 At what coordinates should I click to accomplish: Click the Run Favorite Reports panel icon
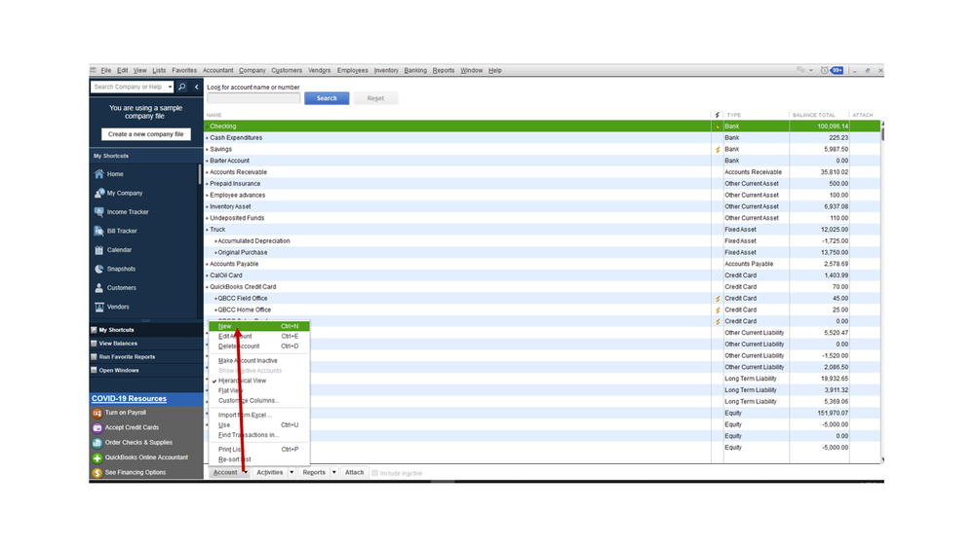[x=94, y=356]
